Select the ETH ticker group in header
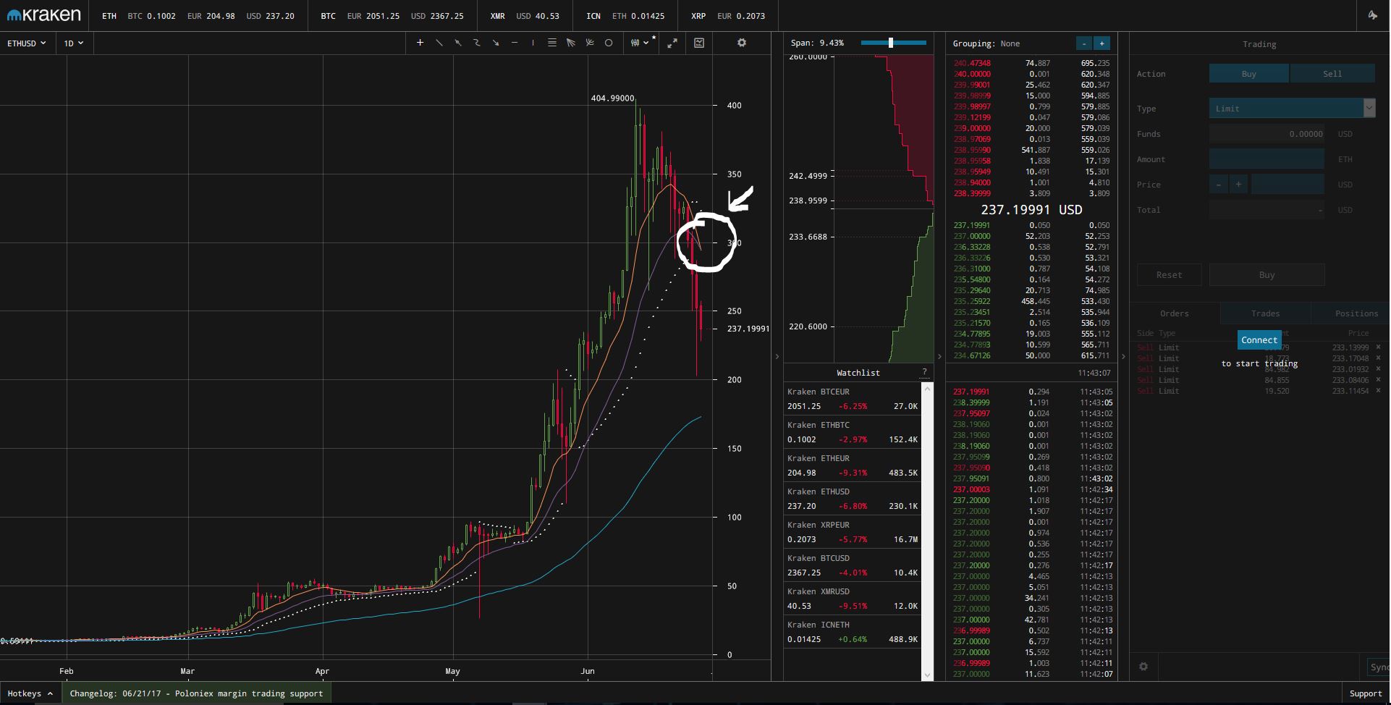Screen dimensions: 1391x705 point(198,16)
